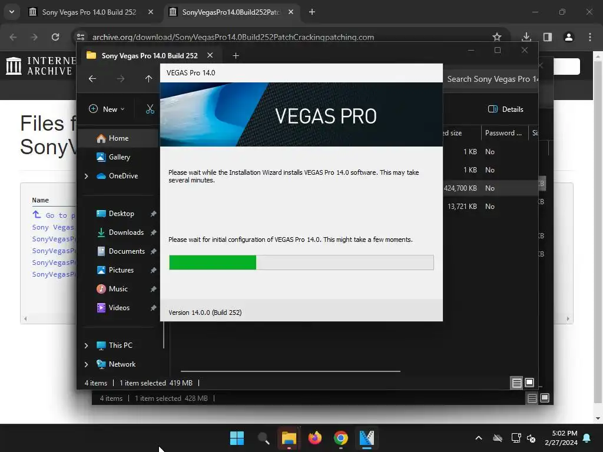The width and height of the screenshot is (603, 452).
Task: Switch to SonyVegasPro14.0Build252Patch Chrome tab
Action: [x=231, y=12]
